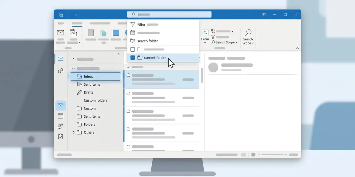Click inside the title bar search field

pos(169,14)
